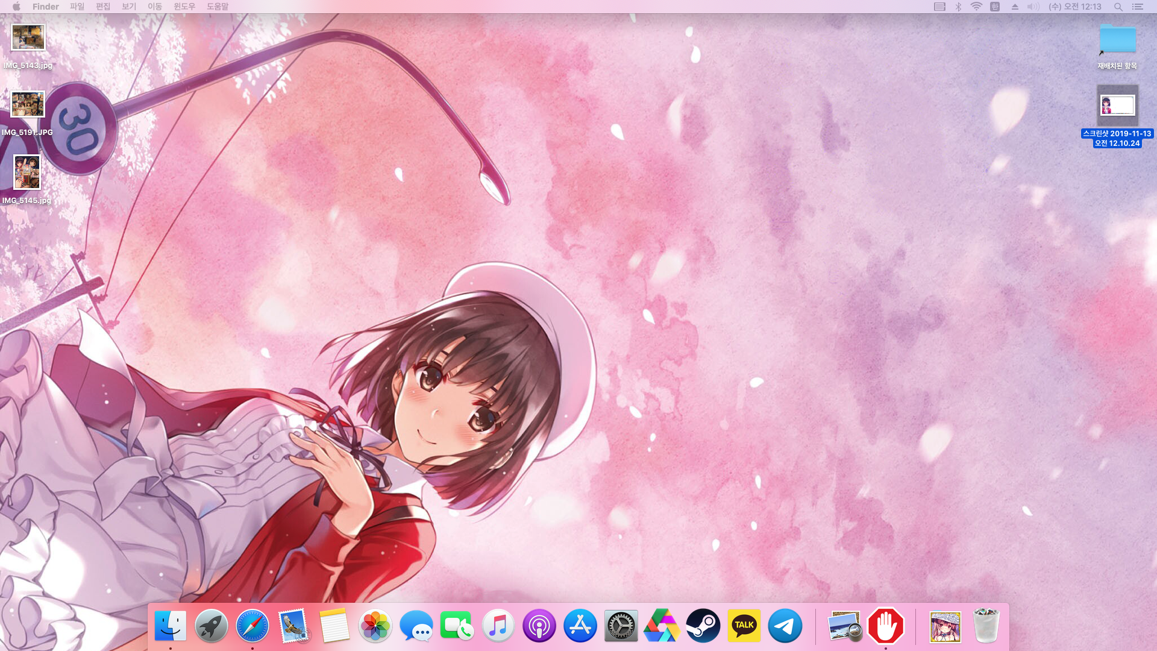Viewport: 1157px width, 651px height.
Task: Click the eject icon in menu bar
Action: click(x=1015, y=7)
